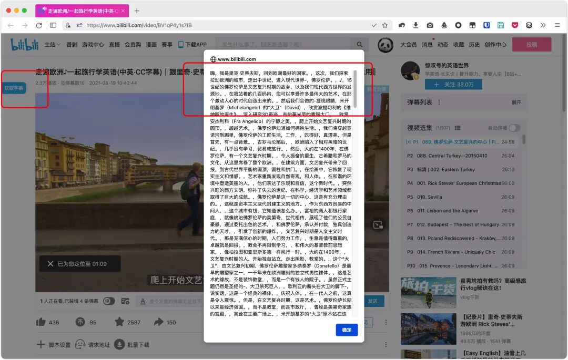
Task: Open 弹幕列表 three-dot options menu
Action: point(439,102)
